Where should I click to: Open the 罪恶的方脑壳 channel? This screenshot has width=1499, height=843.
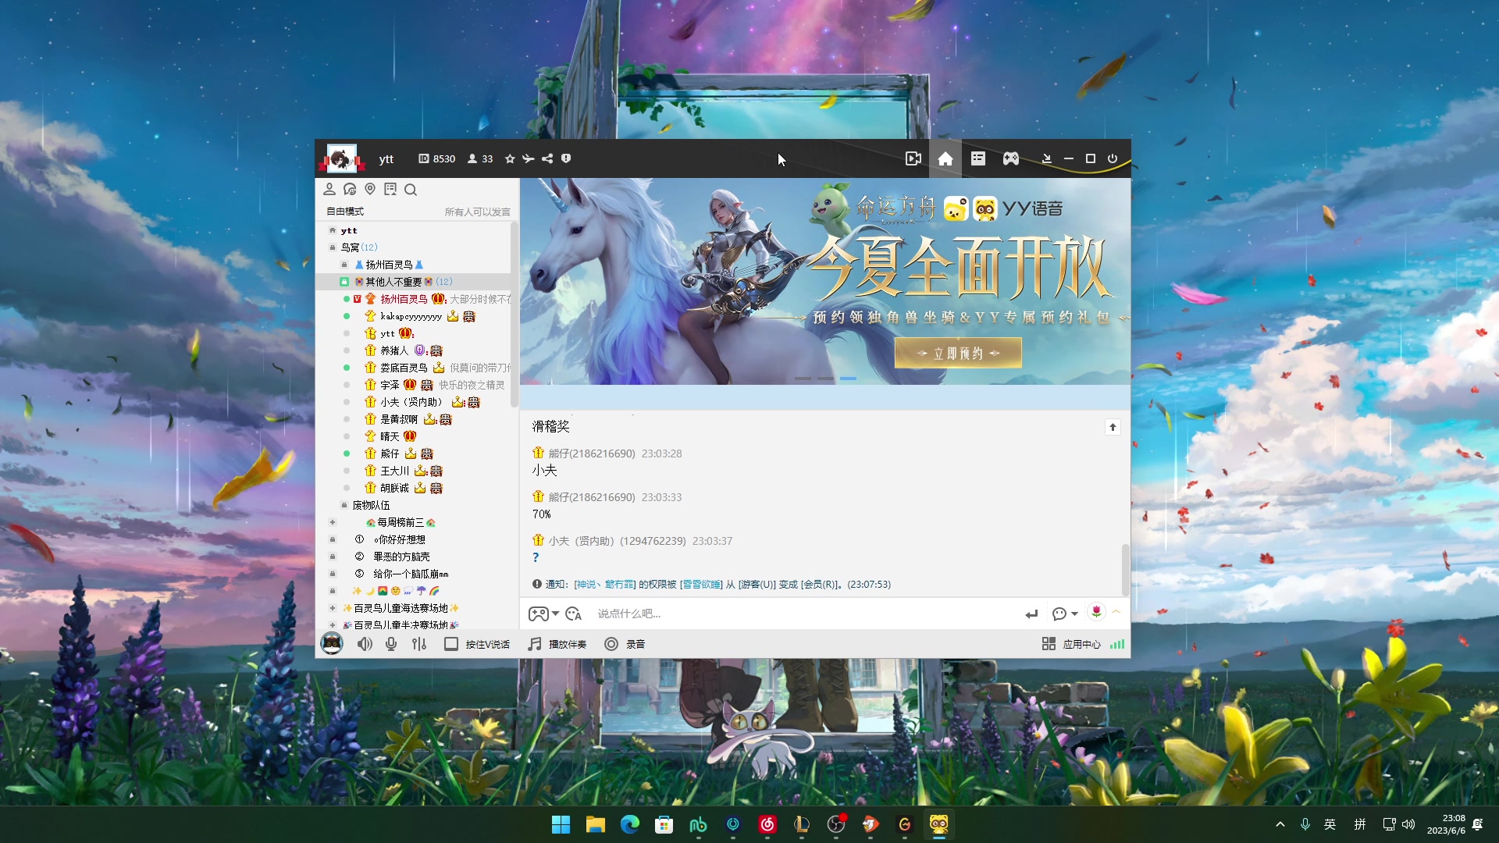pos(401,557)
